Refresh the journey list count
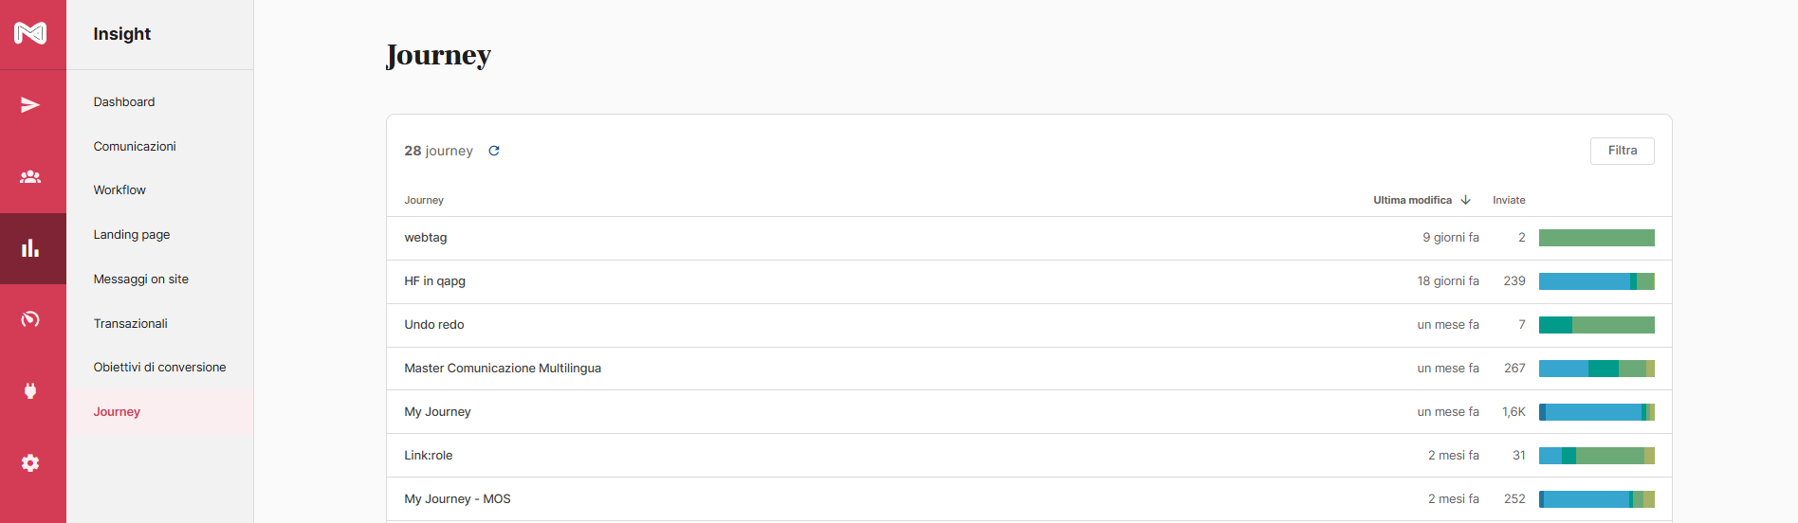The height and width of the screenshot is (523, 1798). click(494, 151)
